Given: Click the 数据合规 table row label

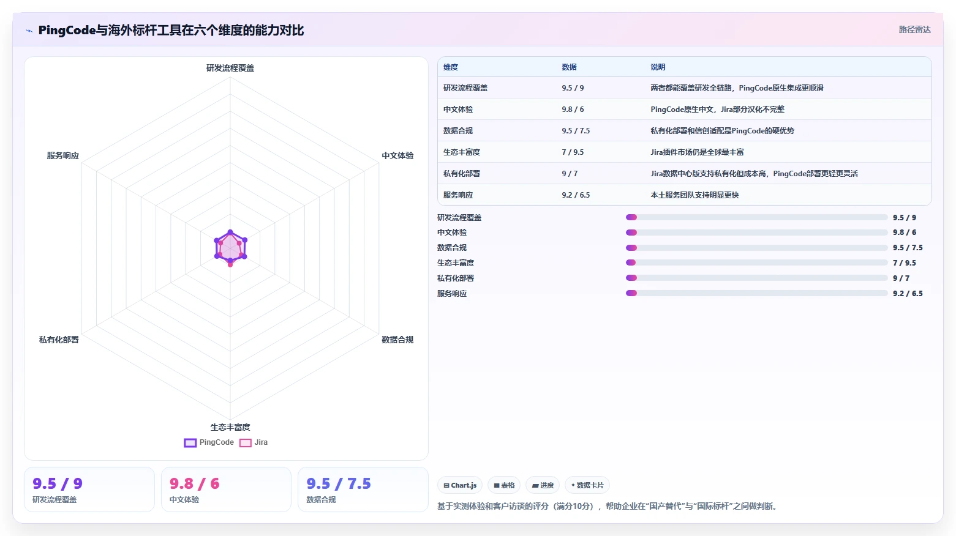Looking at the screenshot, I should click(458, 131).
